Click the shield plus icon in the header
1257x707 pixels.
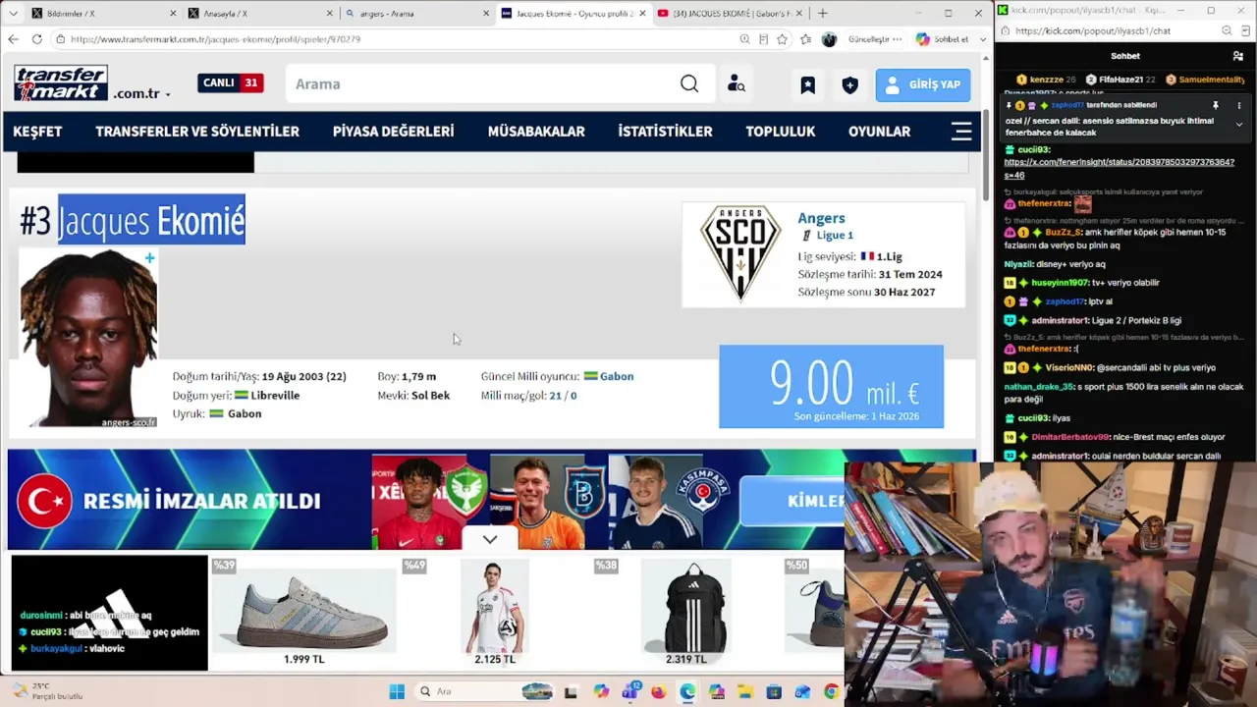pos(850,84)
